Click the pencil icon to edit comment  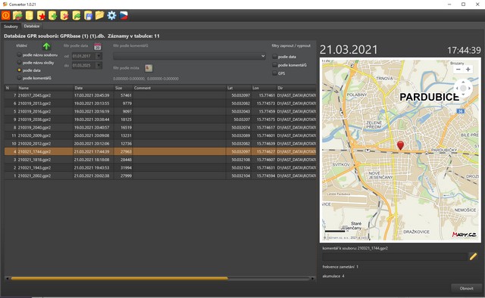(473, 256)
